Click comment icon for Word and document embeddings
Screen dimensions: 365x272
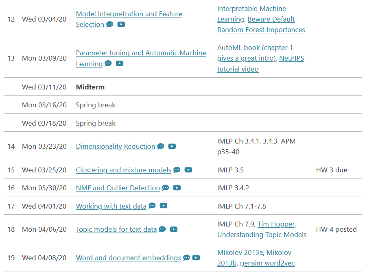point(186,258)
